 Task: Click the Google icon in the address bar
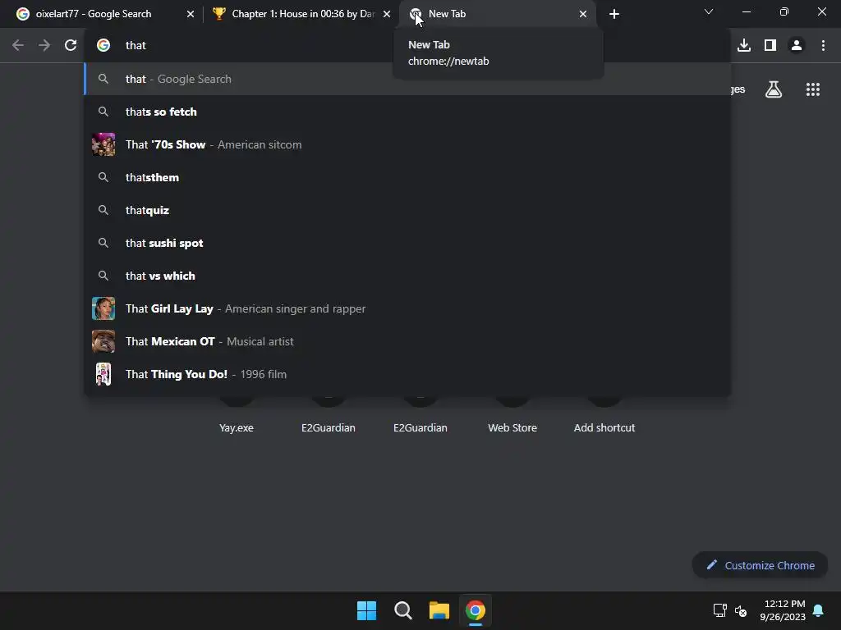(x=103, y=46)
